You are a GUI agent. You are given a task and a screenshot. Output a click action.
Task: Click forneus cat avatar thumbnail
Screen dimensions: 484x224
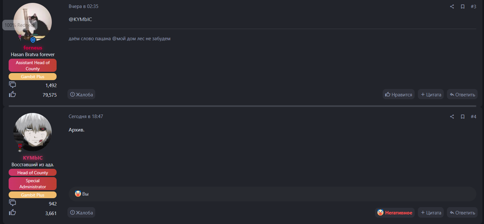coord(33,22)
